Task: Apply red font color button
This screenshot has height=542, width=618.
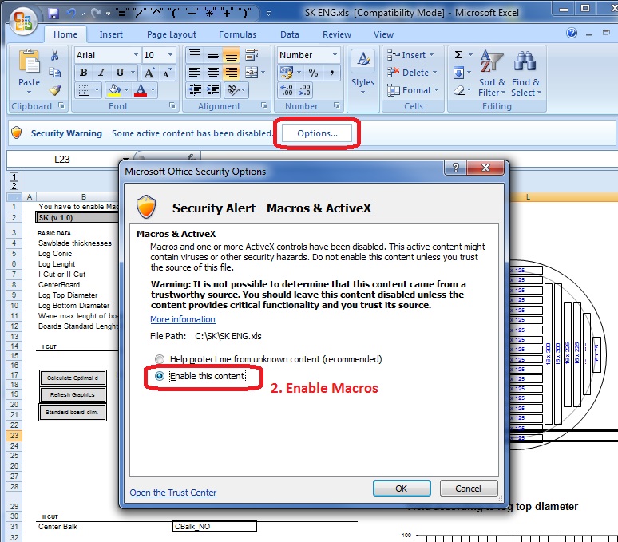Action: (x=141, y=90)
